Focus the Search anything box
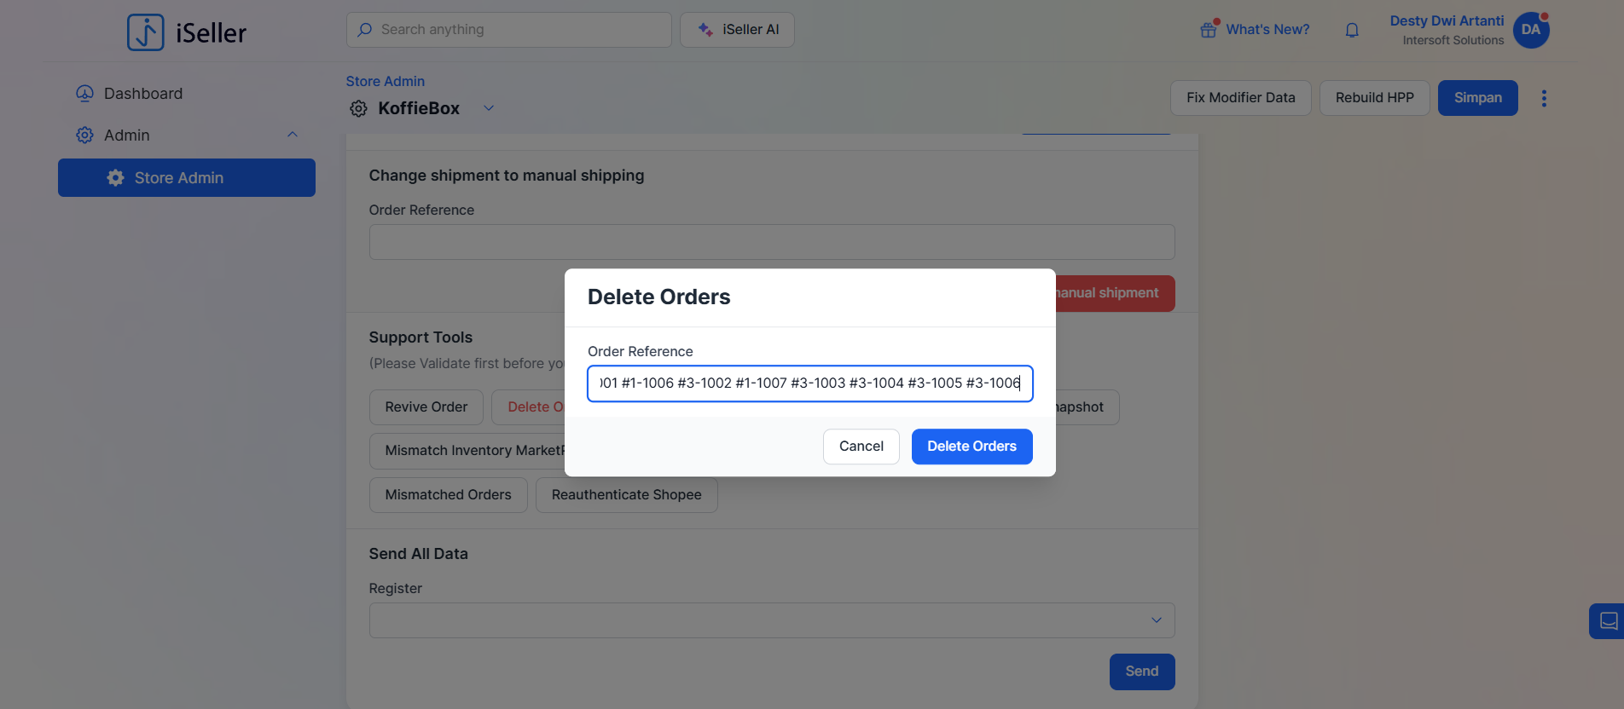Screen dimensions: 1624x709 [509, 30]
